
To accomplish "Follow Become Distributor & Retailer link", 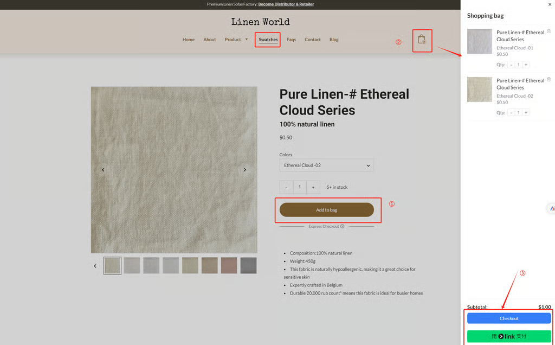I will (286, 4).
